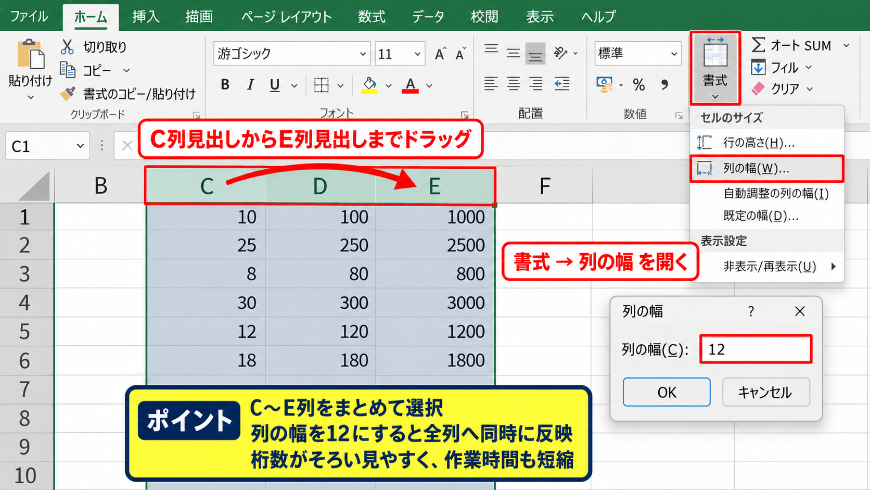Decrease font size with small A icon
This screenshot has width=870, height=490.
[x=460, y=54]
